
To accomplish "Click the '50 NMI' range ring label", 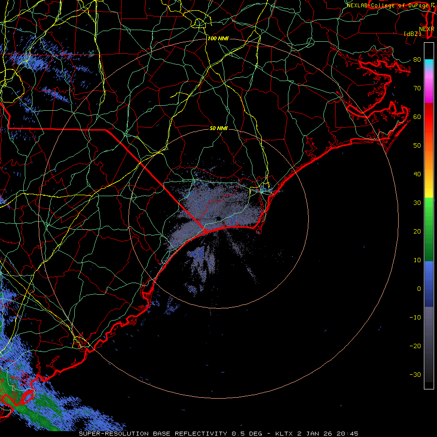I will 219,128.
